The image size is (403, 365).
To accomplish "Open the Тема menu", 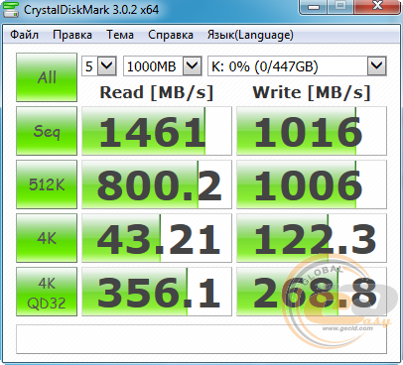I will pyautogui.click(x=120, y=35).
